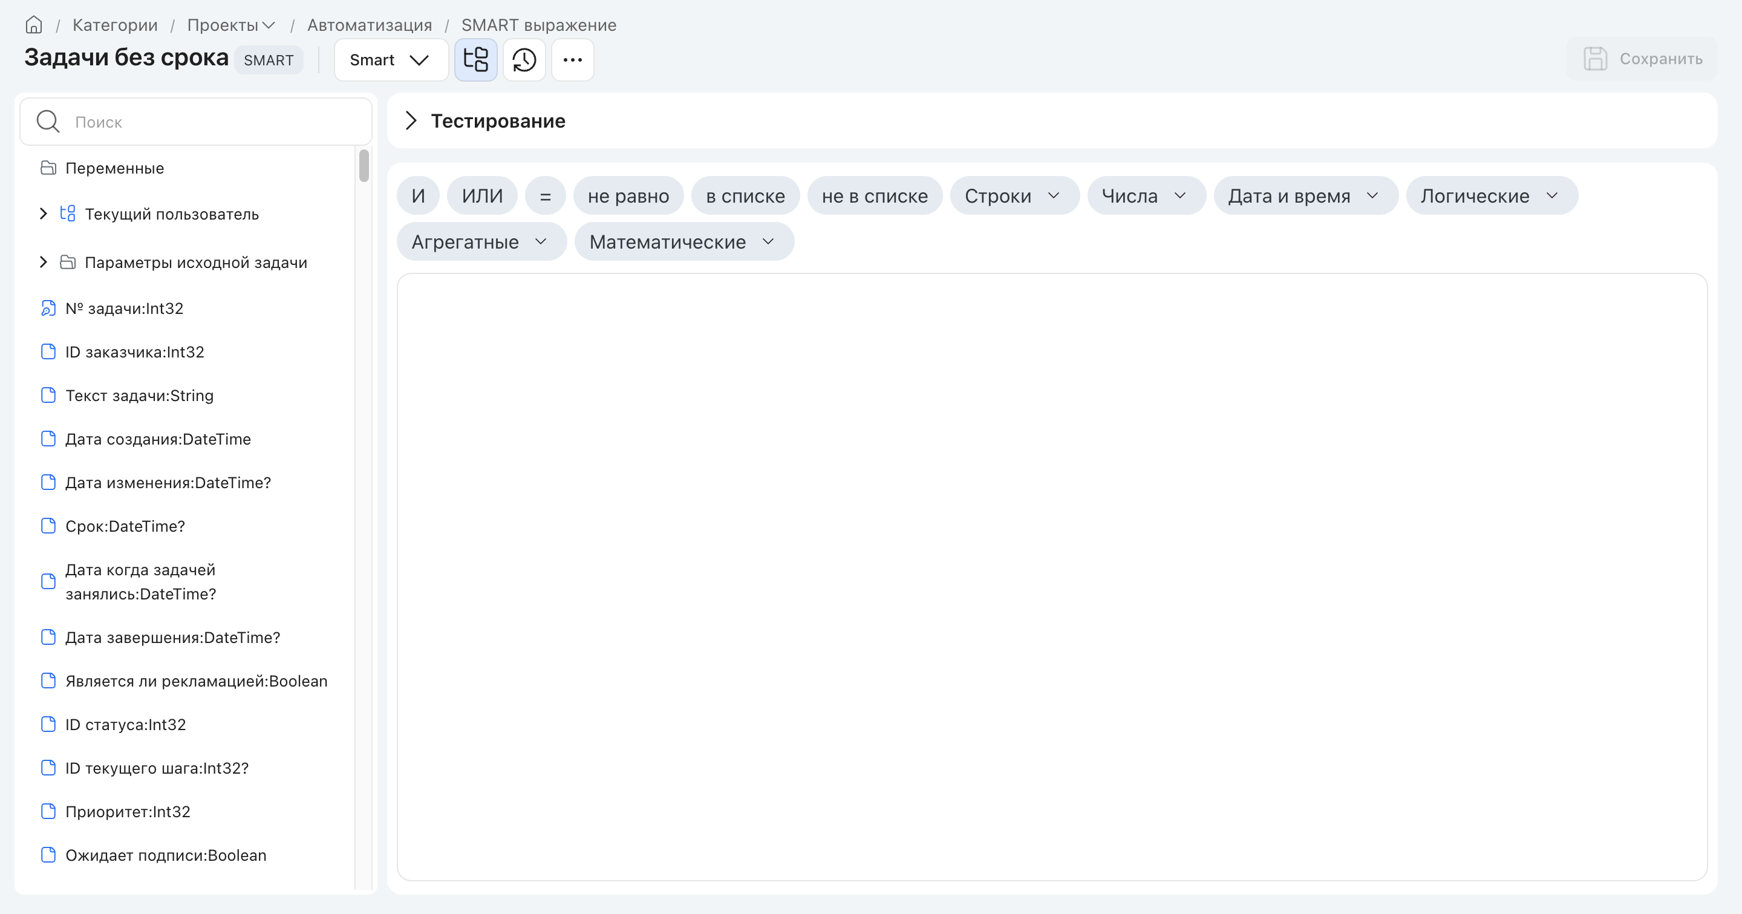The image size is (1742, 914).
Task: Click the Текст задачи file icon
Action: tap(48, 396)
